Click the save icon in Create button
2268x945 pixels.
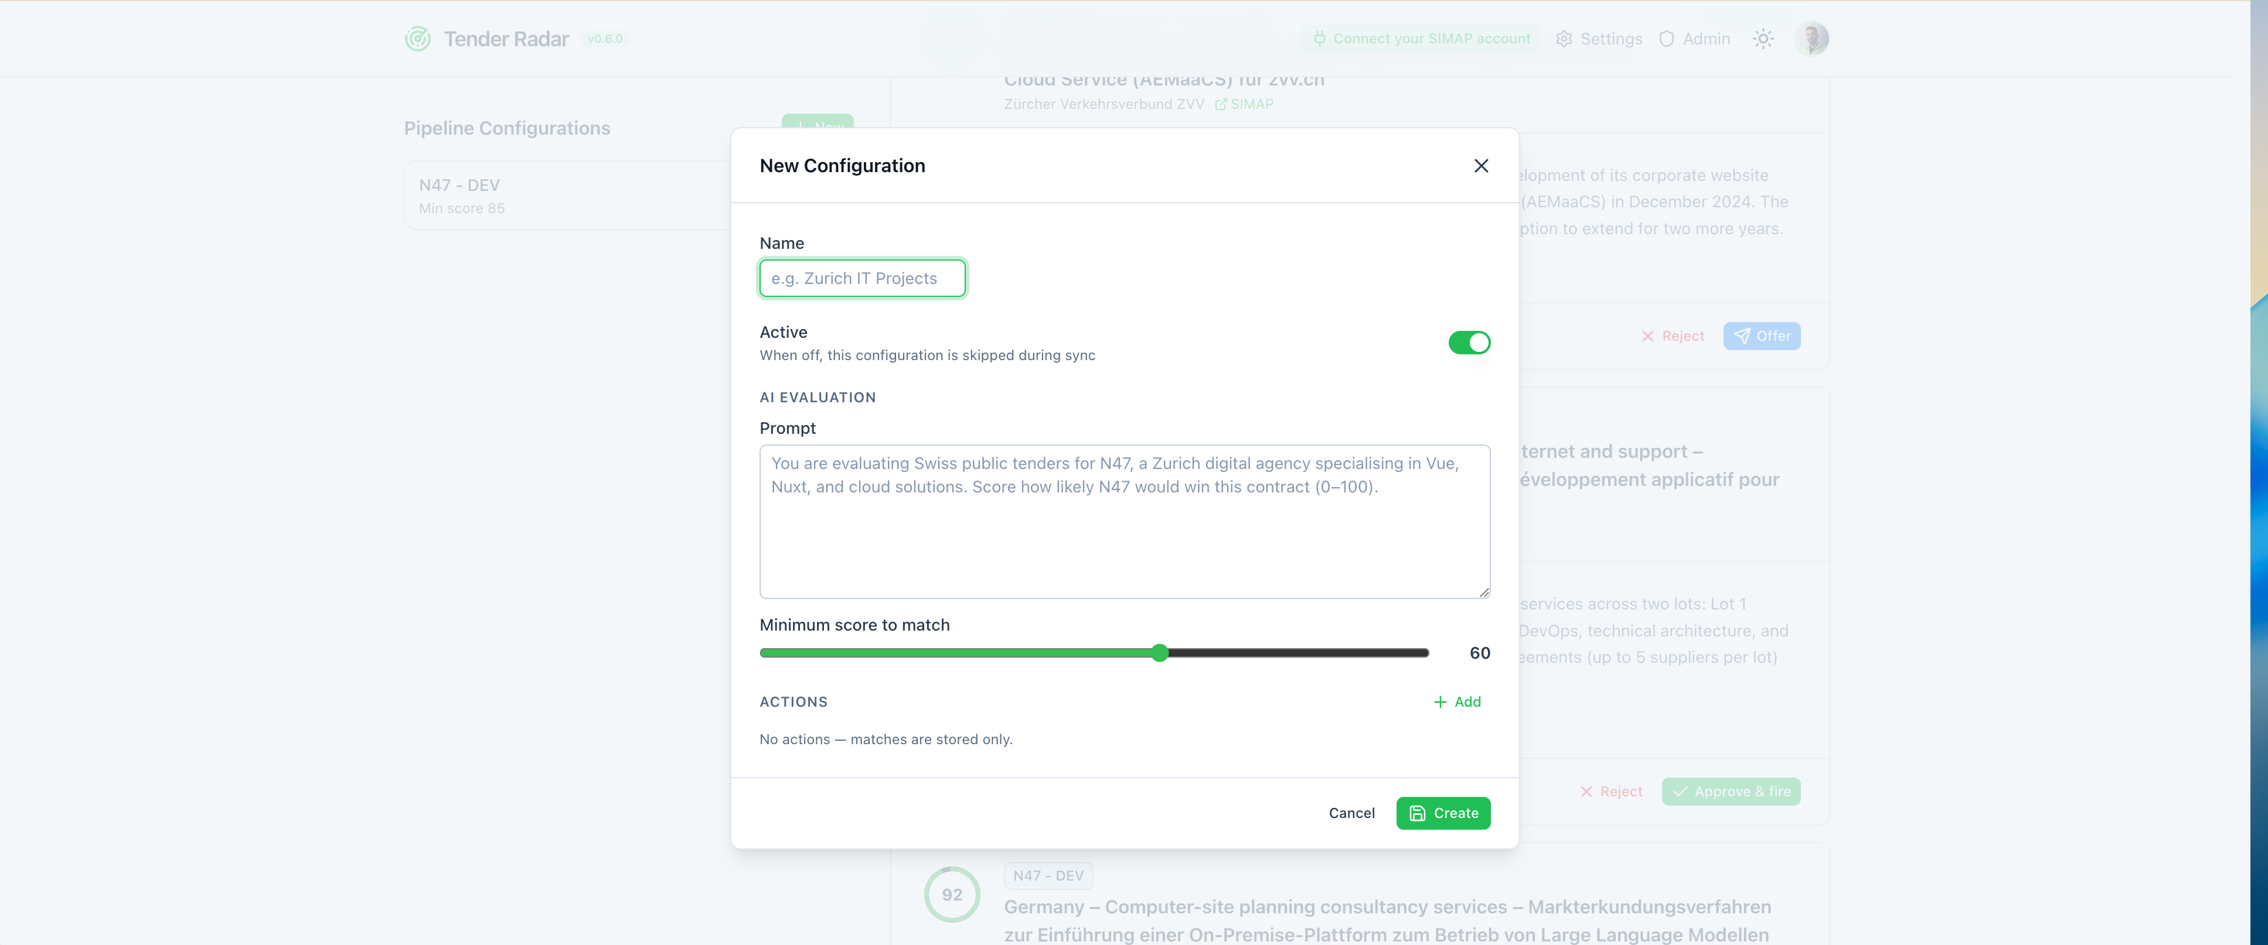pyautogui.click(x=1418, y=813)
